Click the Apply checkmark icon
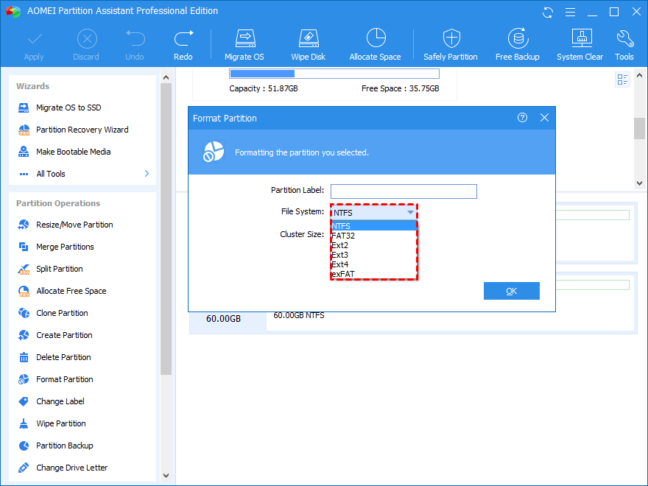The image size is (648, 486). [35, 40]
